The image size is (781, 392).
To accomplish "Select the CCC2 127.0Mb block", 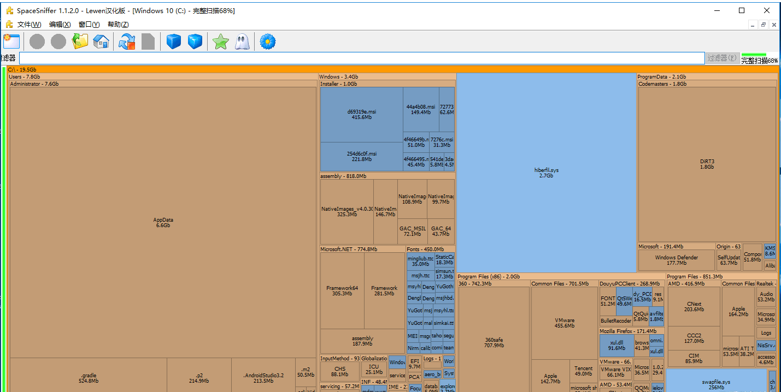I will click(694, 338).
